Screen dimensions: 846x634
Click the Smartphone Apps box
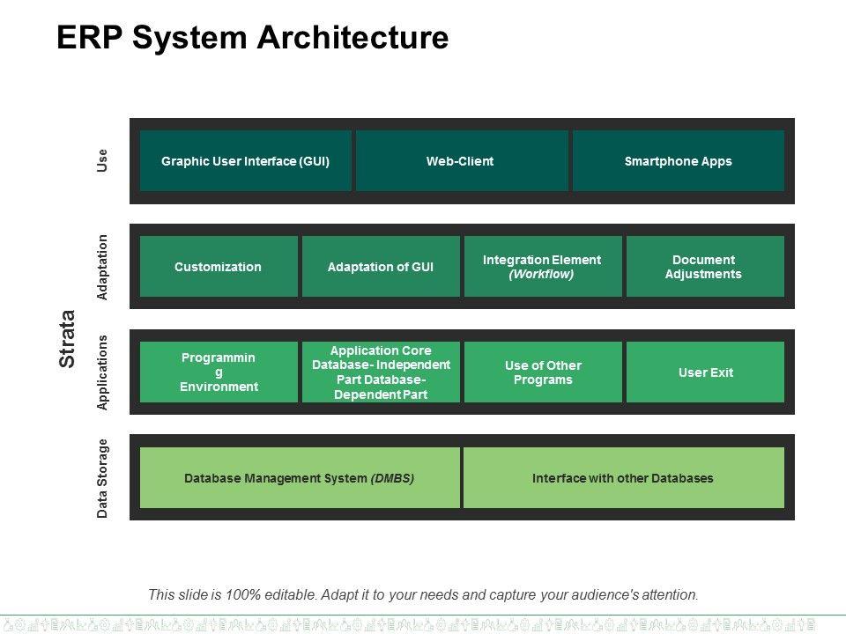[679, 160]
